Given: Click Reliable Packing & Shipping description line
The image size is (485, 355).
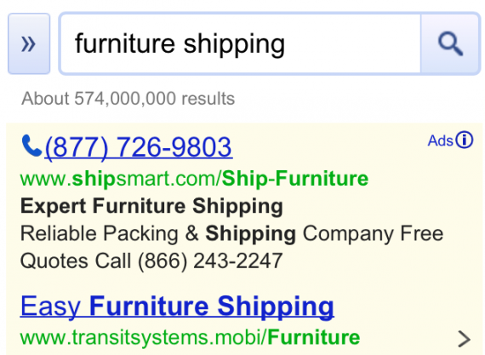Looking at the screenshot, I should (231, 233).
